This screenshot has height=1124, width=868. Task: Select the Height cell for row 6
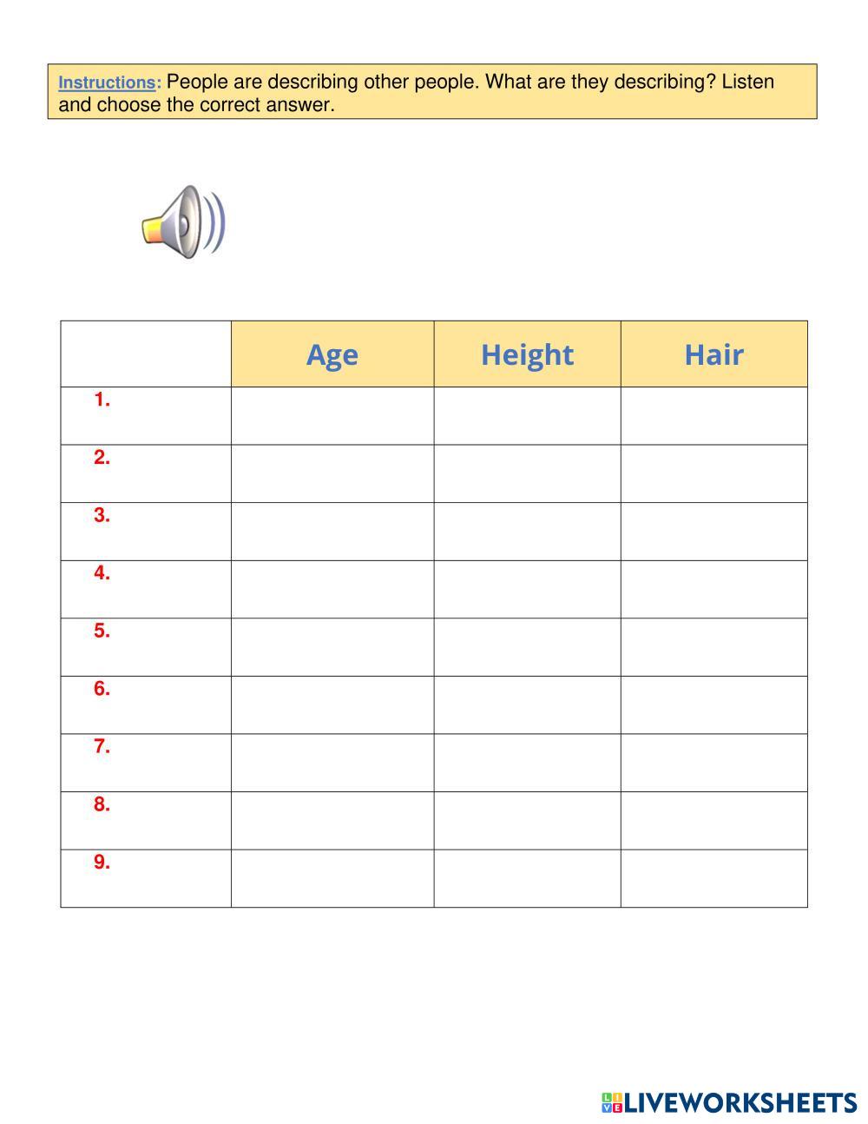527,705
